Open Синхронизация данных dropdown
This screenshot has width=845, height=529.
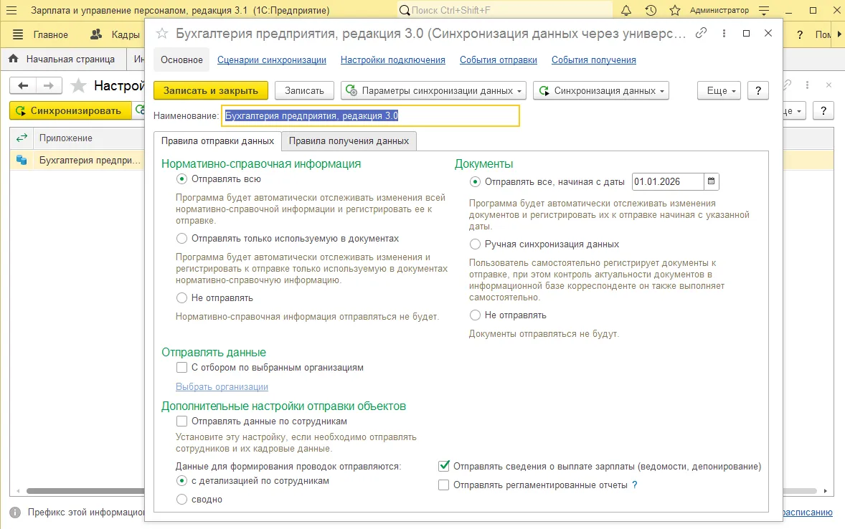tap(601, 90)
